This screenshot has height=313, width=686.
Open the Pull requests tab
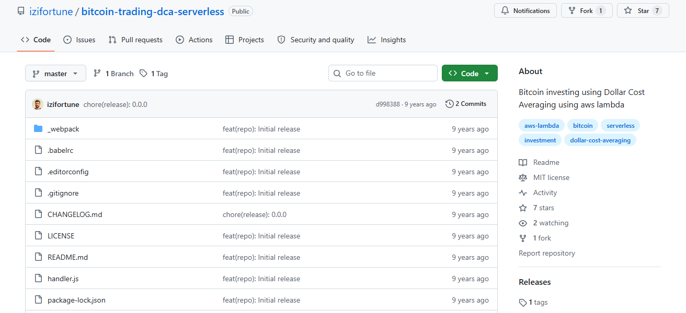click(x=135, y=40)
